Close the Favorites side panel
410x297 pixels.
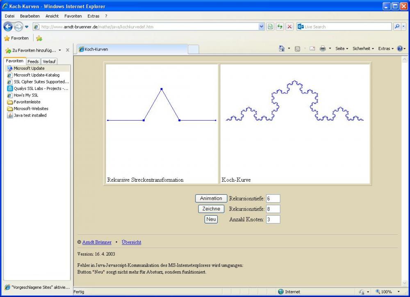68,50
